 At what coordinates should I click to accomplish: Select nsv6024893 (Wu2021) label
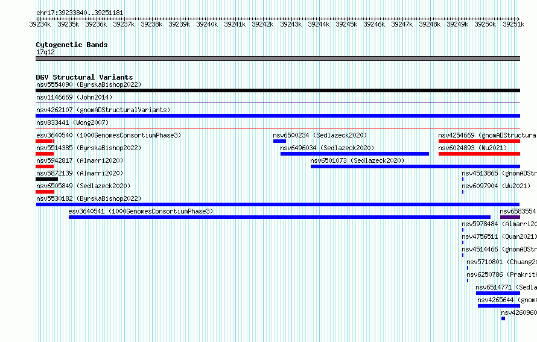click(x=472, y=148)
